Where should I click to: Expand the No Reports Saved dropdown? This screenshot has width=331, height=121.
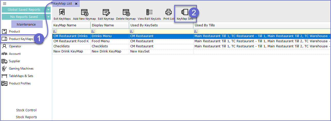(49, 17)
